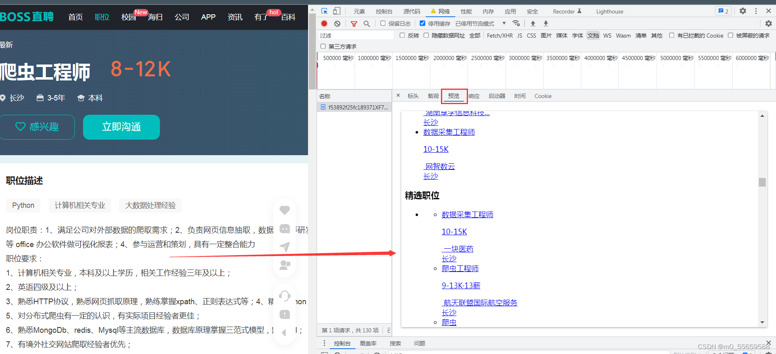Check third-party requests checkbox
The height and width of the screenshot is (354, 776).
tap(323, 46)
